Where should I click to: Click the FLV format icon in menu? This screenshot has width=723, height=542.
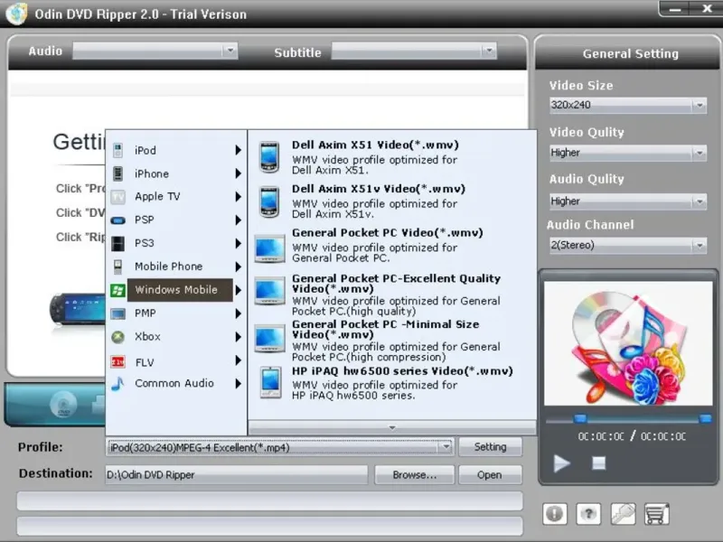[x=118, y=362]
